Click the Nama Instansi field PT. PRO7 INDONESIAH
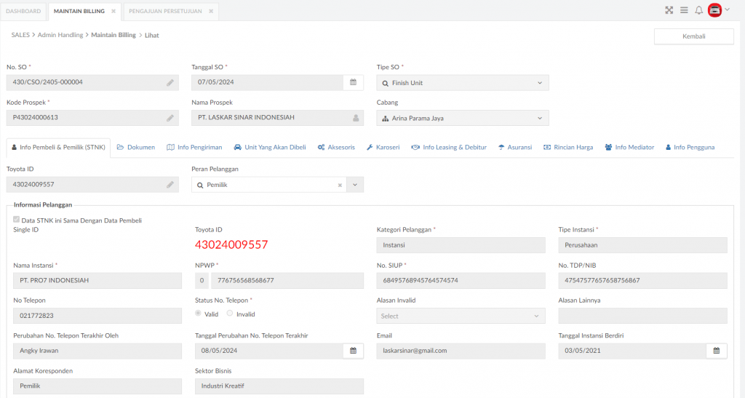The height and width of the screenshot is (398, 745). (97, 281)
